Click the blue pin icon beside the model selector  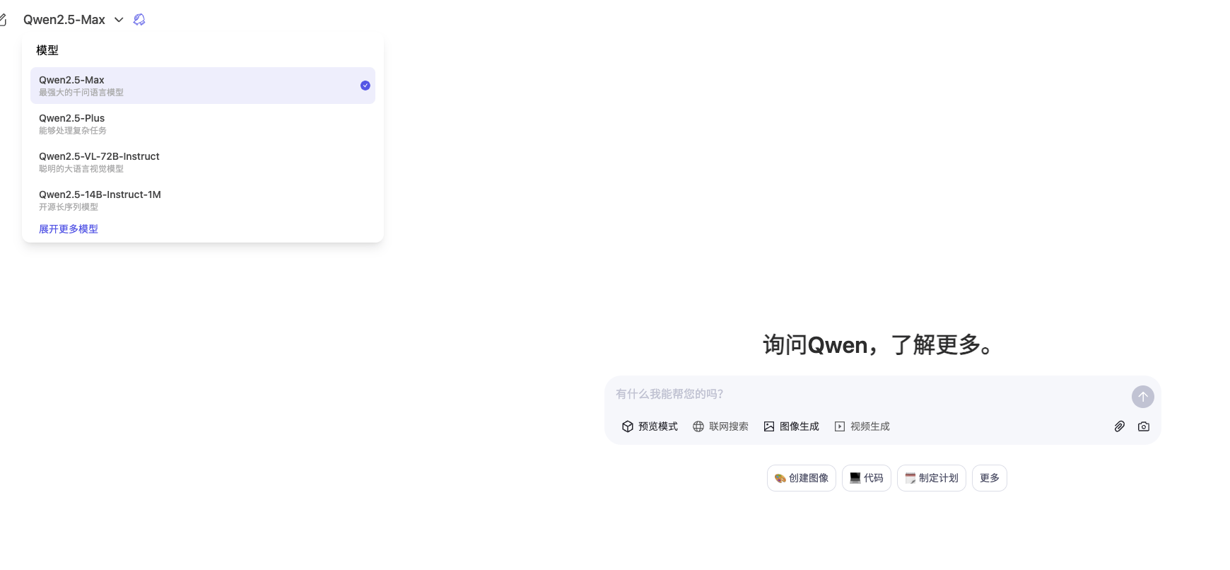pos(139,20)
